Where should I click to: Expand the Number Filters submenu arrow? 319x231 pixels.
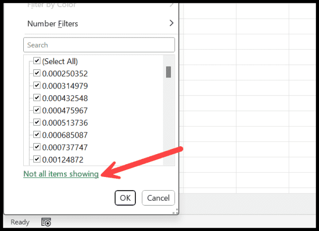tap(171, 23)
